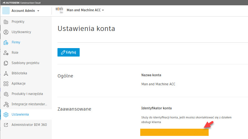Click the Firmy company icon
This screenshot has height=139, width=248.
click(x=6, y=42)
